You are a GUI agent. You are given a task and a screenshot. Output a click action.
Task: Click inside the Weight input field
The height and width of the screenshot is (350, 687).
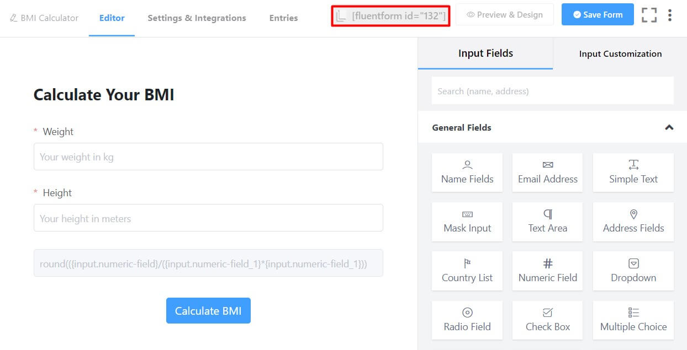coord(208,157)
